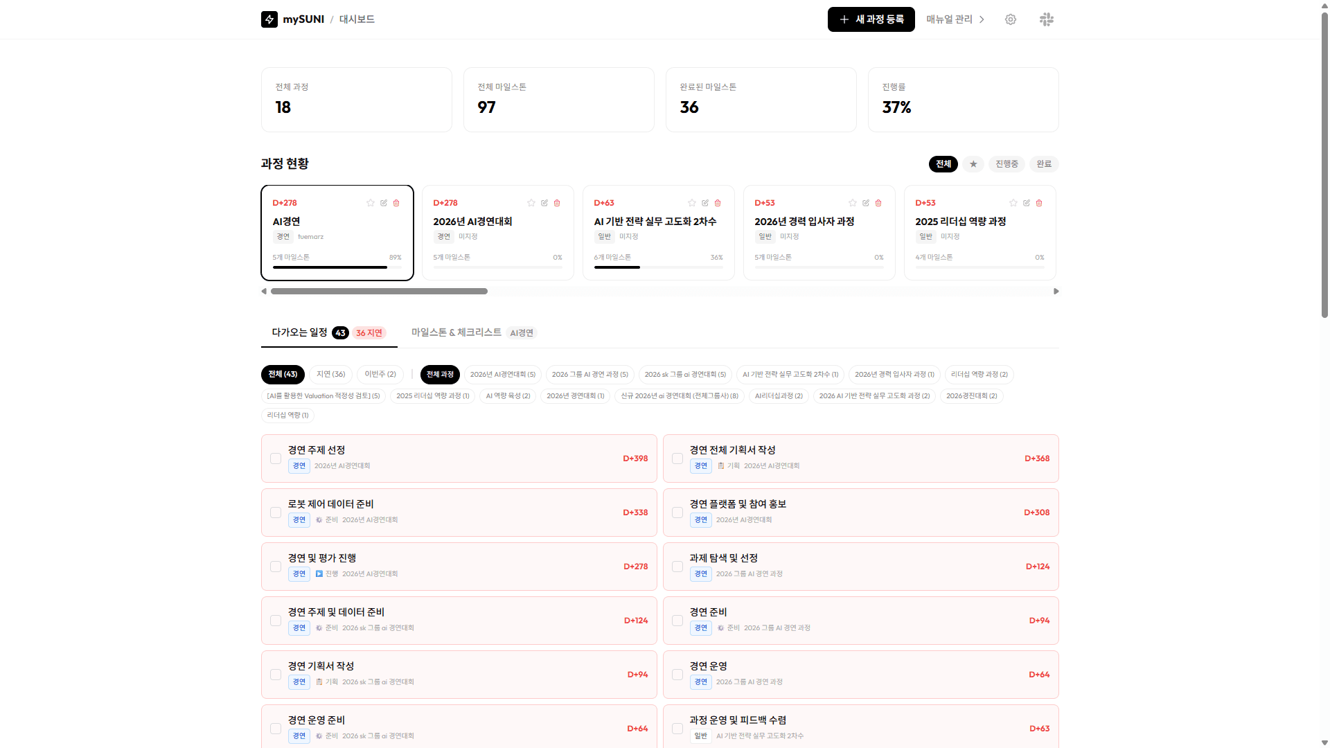Filter by 2026년 AI경연대회 (5) chip

click(x=503, y=374)
